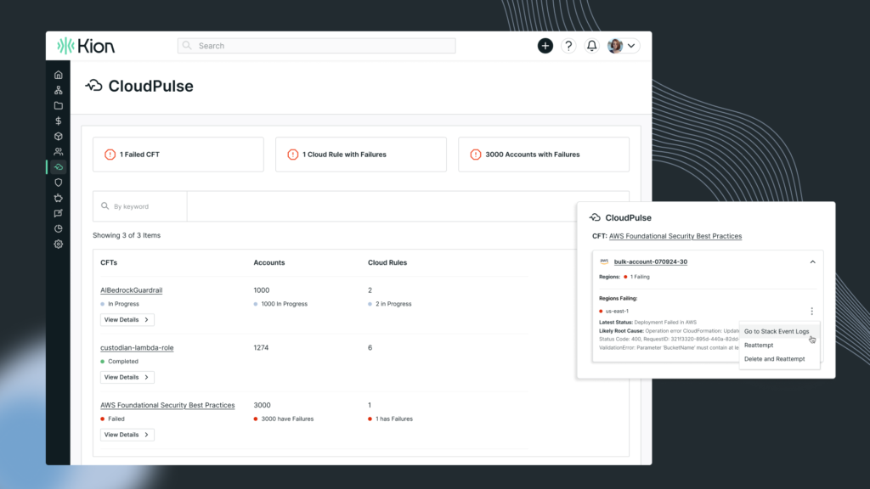Open the organization hierarchy sidebar icon

point(58,90)
